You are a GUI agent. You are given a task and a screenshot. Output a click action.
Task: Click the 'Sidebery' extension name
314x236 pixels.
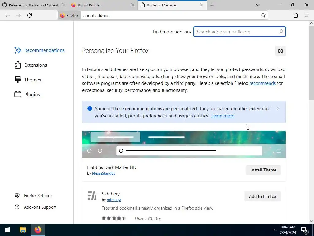point(110,194)
